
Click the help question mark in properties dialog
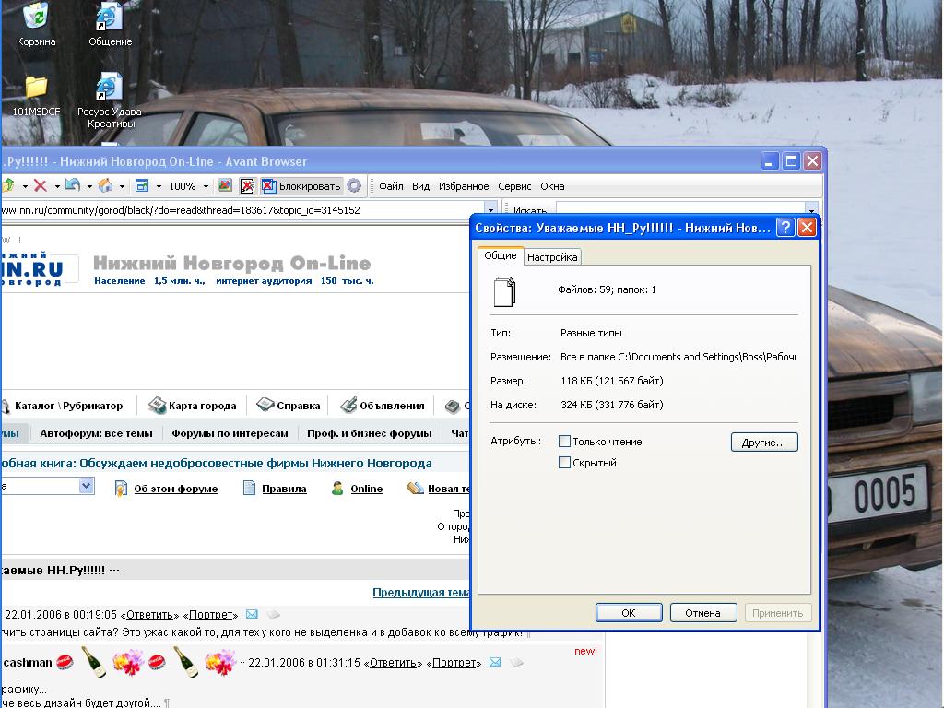pyautogui.click(x=785, y=228)
